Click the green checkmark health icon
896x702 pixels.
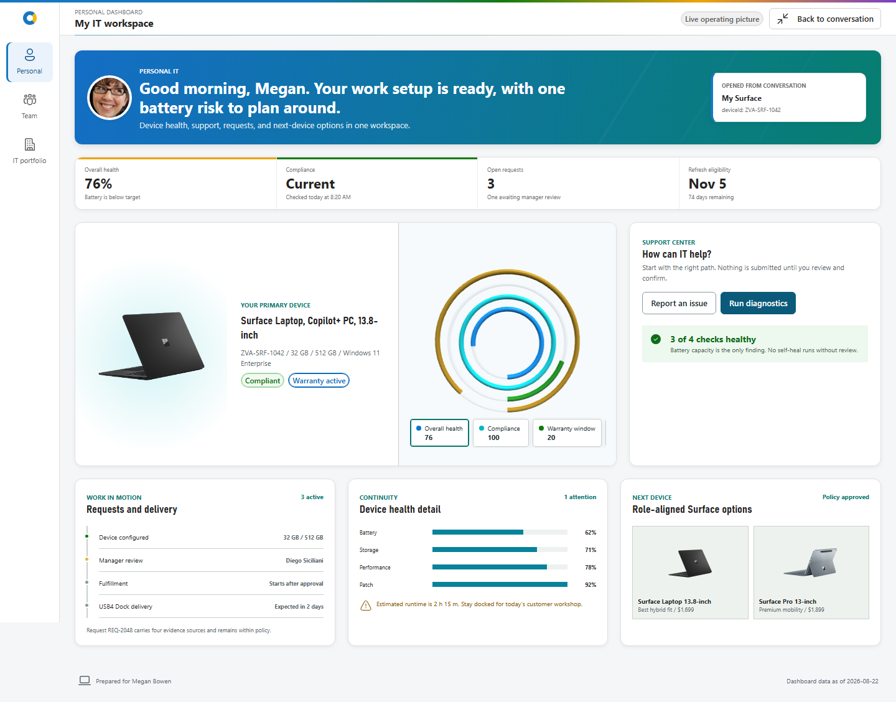point(656,339)
